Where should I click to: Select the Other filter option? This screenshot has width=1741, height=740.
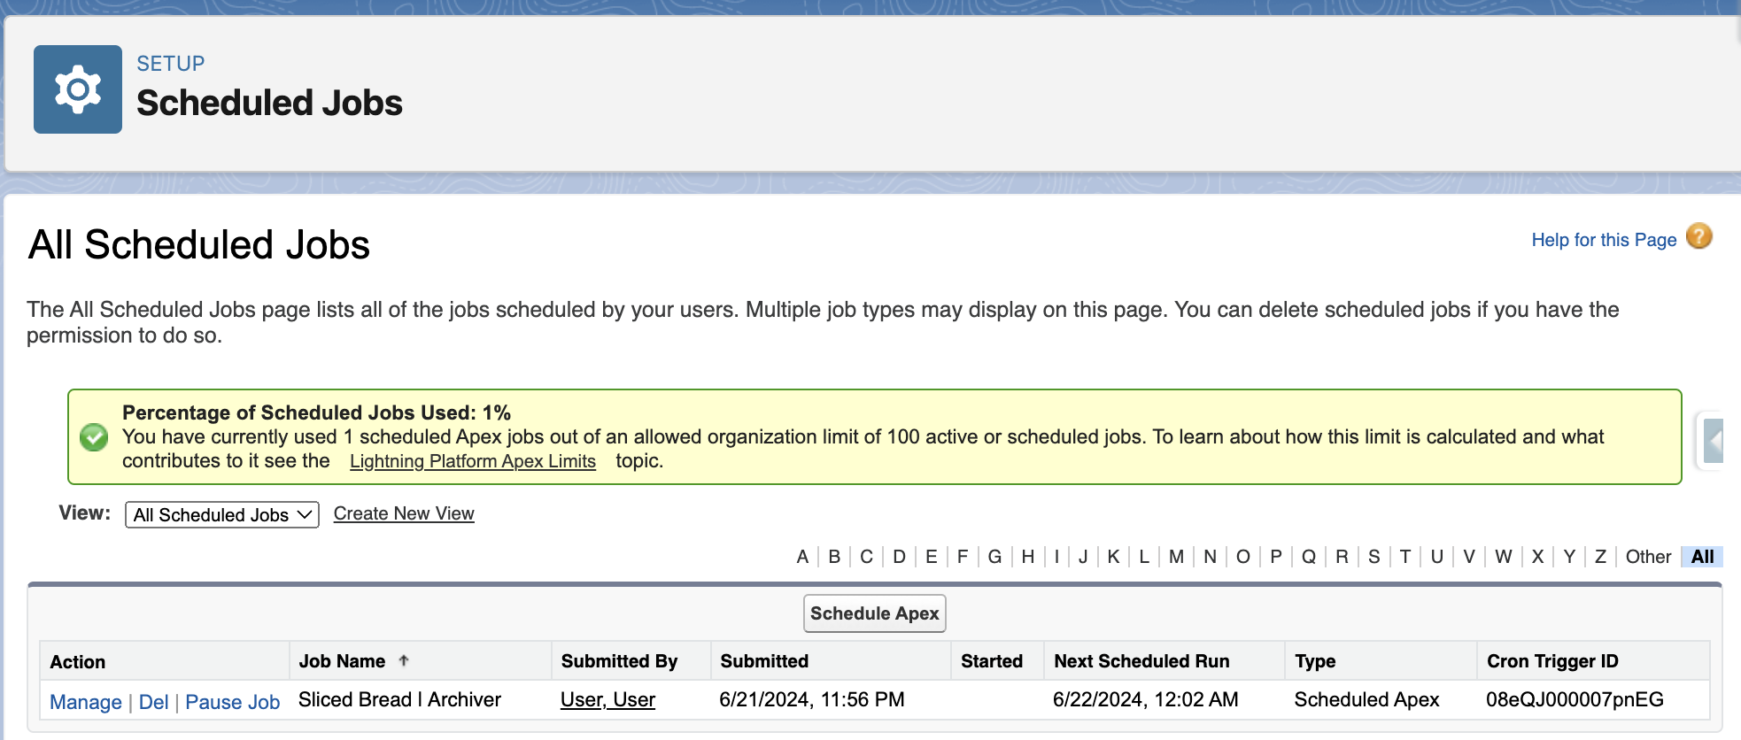(1648, 557)
